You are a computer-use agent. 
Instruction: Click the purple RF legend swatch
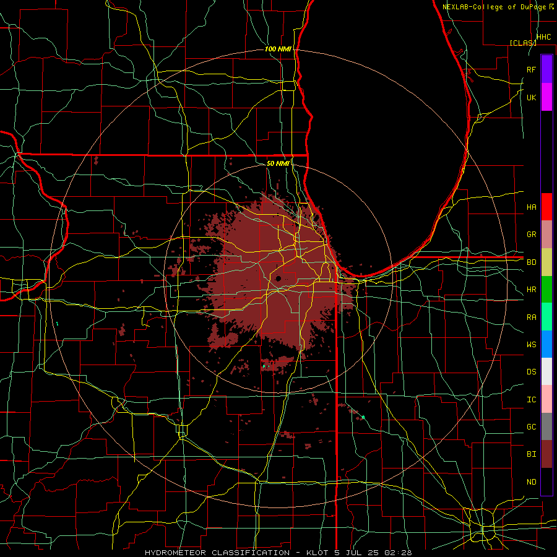[x=546, y=69]
